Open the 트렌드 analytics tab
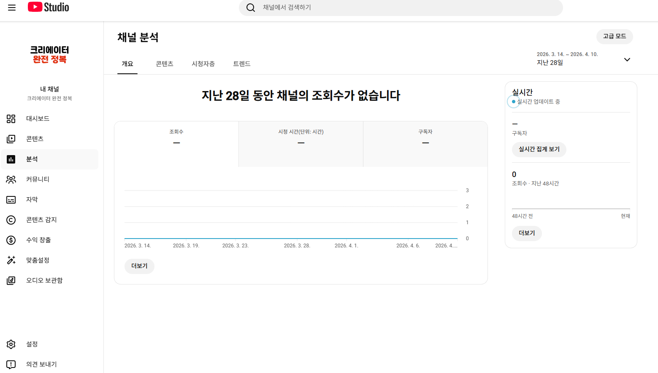Viewport: 658px width, 373px height. pyautogui.click(x=241, y=64)
